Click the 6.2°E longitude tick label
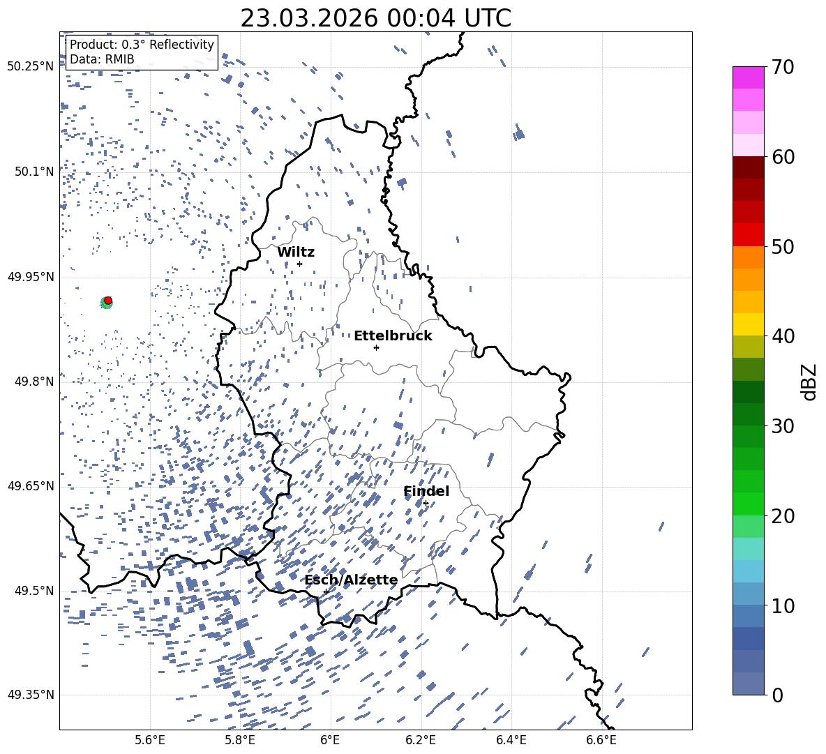The height and width of the screenshot is (754, 826). [x=421, y=740]
